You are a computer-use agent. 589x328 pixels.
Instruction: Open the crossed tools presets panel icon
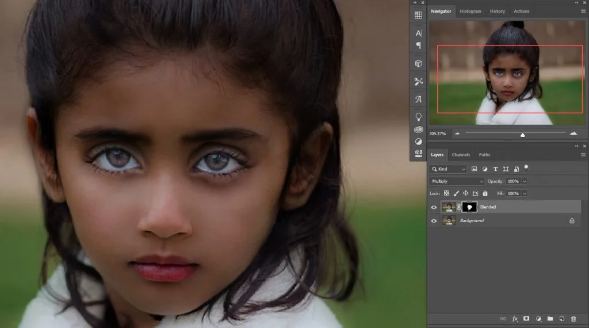click(419, 81)
